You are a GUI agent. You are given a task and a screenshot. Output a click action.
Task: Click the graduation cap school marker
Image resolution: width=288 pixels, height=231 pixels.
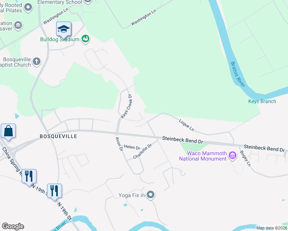point(64,29)
